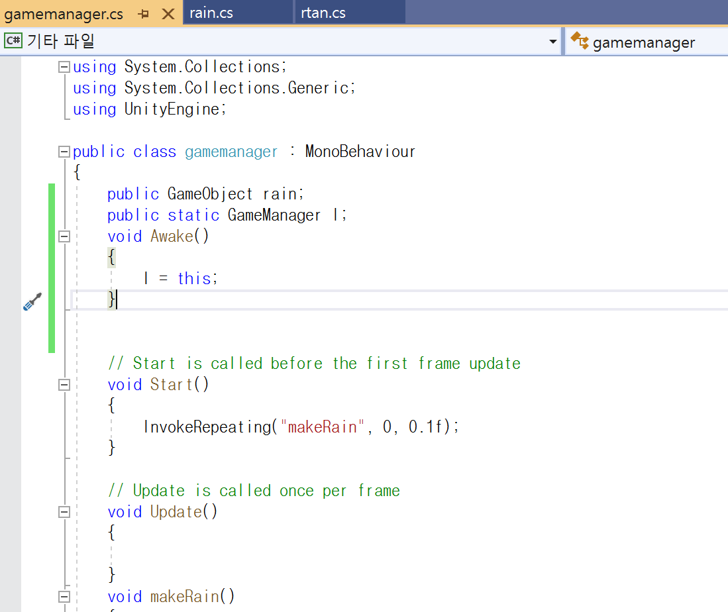Close the gamemanager.cs tab
The height and width of the screenshot is (612, 728).
(x=168, y=14)
